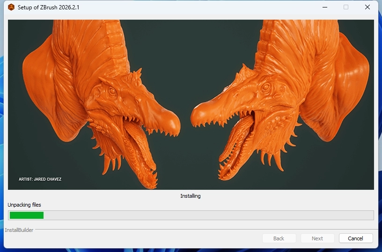Viewport: 382px width, 252px height.
Task: Cancel the ZBrush installation
Action: [356, 238]
